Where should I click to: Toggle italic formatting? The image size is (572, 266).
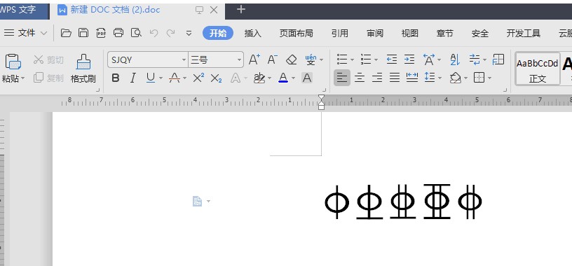click(133, 78)
